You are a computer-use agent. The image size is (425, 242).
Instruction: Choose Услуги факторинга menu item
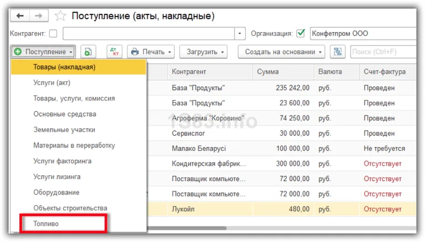[79, 161]
